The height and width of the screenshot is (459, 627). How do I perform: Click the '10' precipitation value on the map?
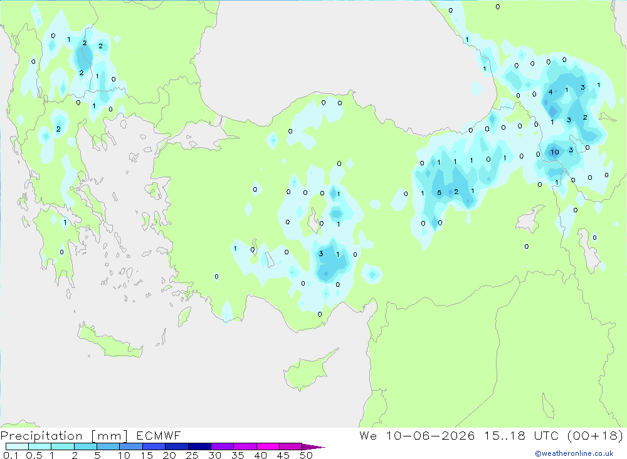coord(555,152)
